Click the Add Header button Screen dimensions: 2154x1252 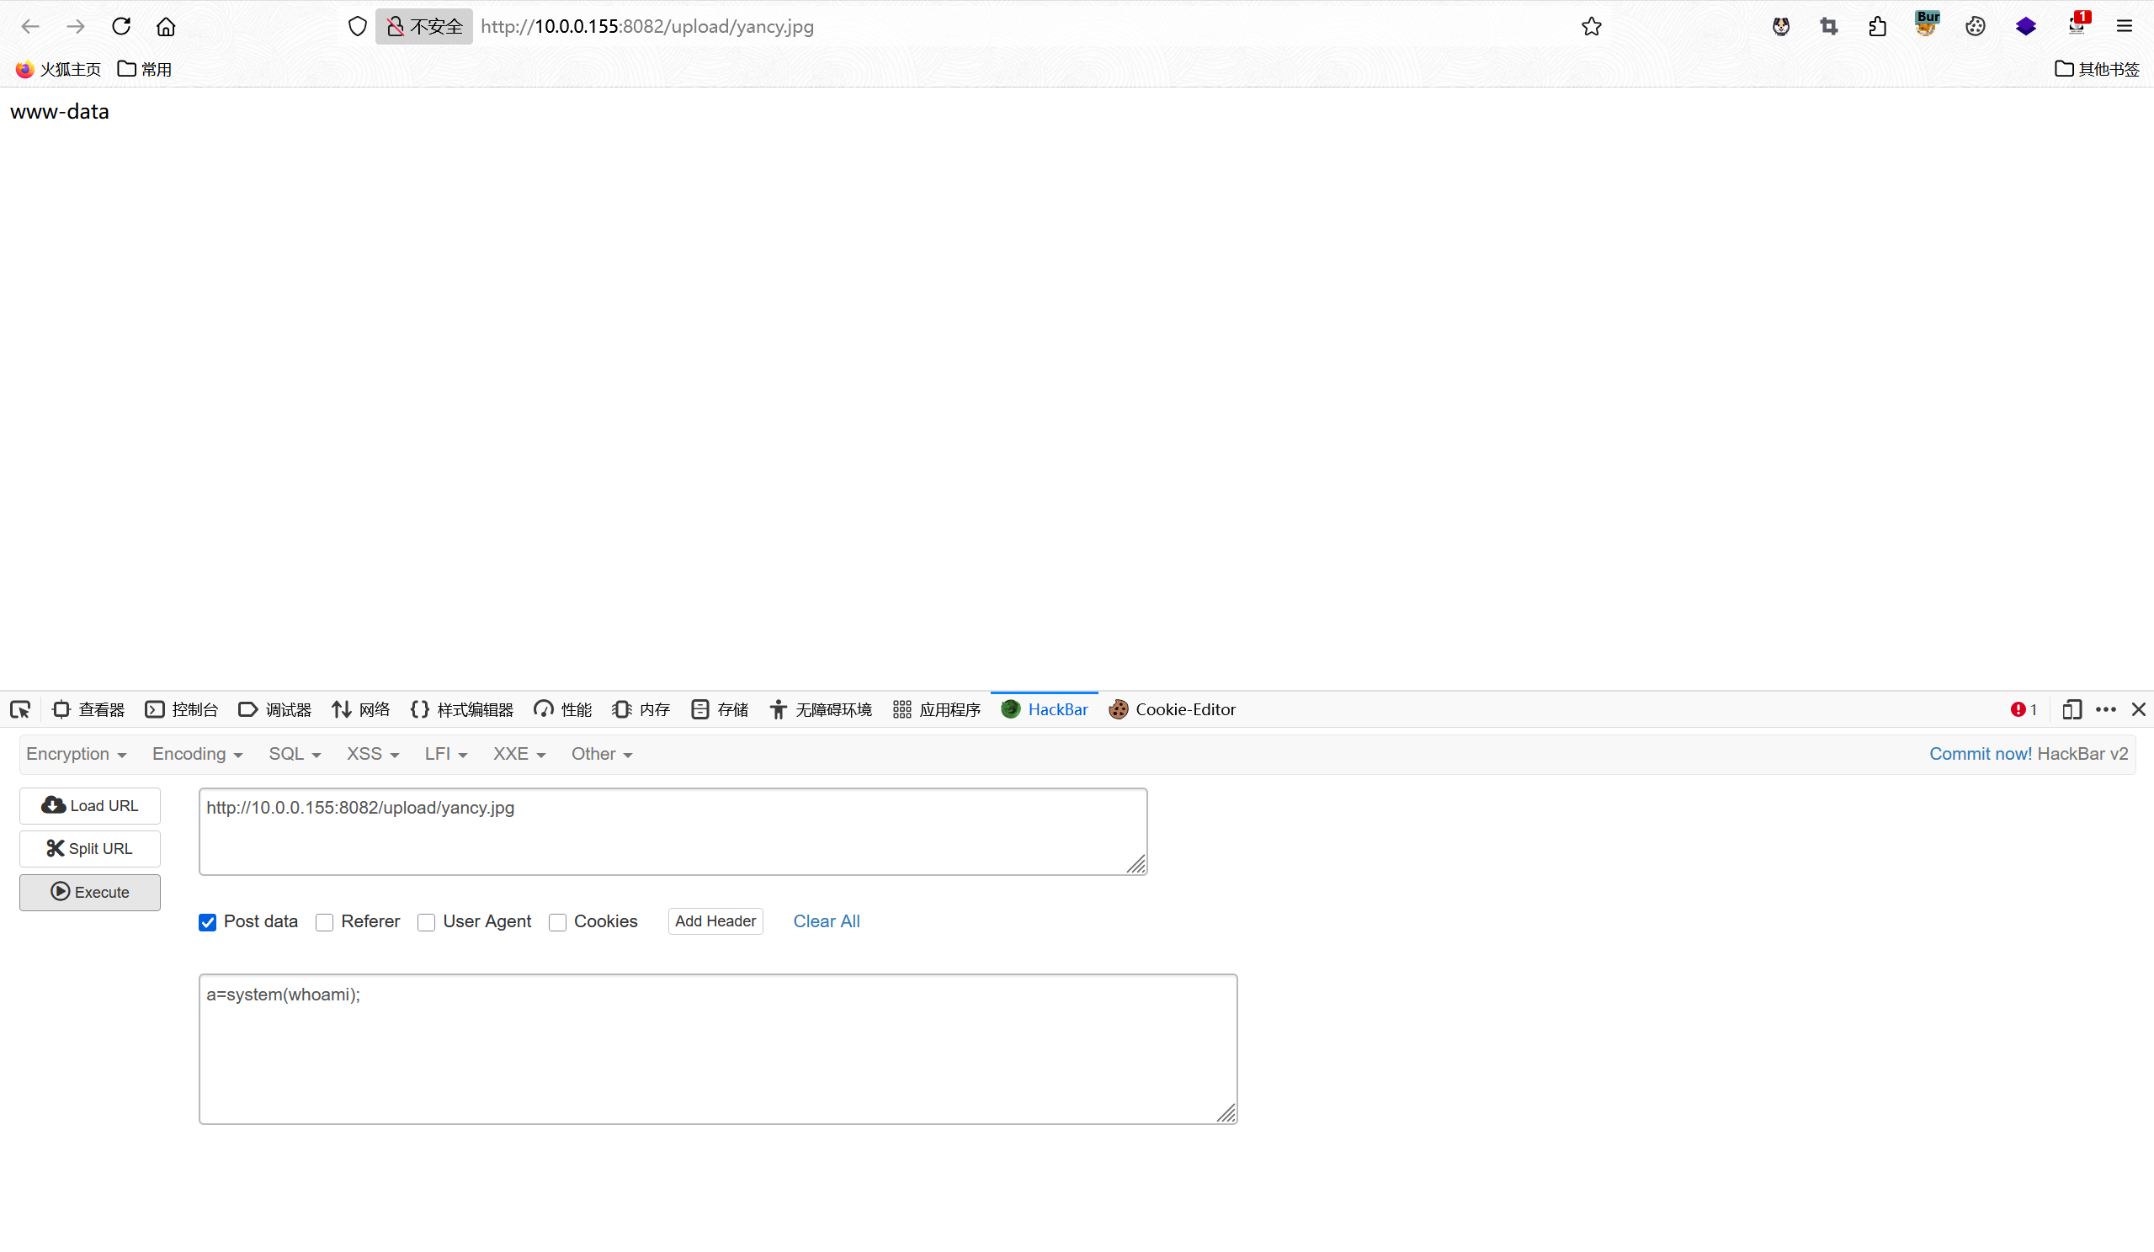(x=715, y=921)
